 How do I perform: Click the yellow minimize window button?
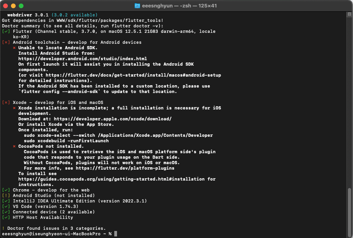click(13, 6)
